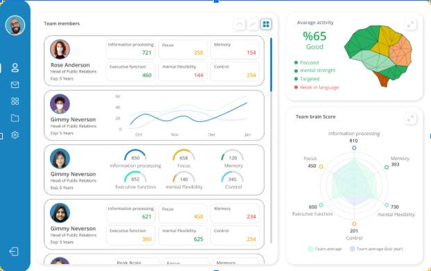Open the dashboard grid icon in sidebar

pyautogui.click(x=15, y=101)
